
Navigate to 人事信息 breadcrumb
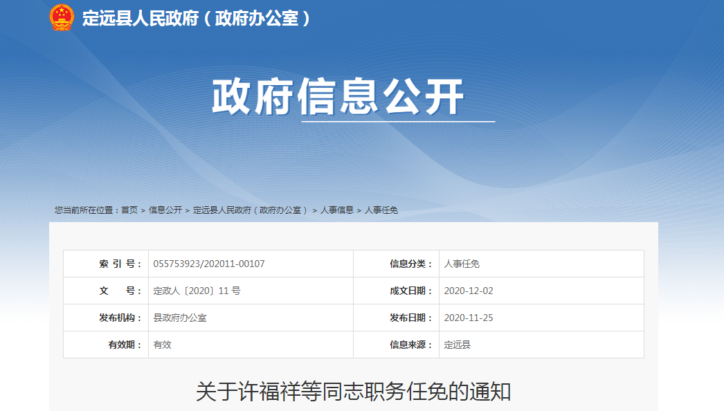pos(337,210)
